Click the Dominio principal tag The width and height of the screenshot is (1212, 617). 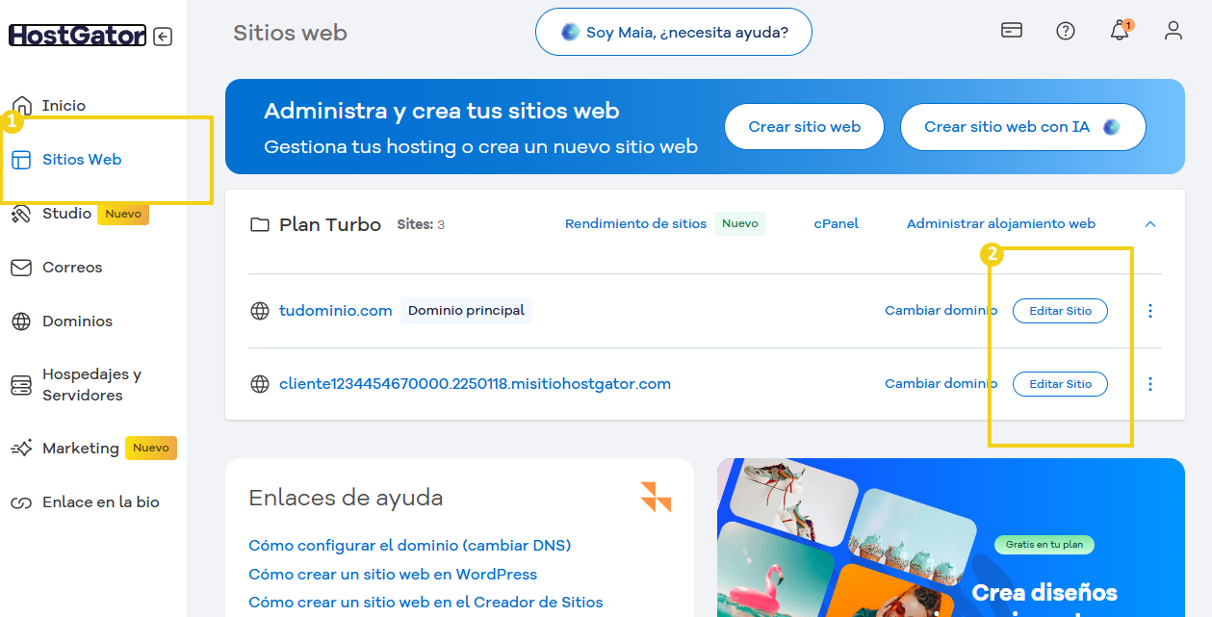(x=466, y=311)
